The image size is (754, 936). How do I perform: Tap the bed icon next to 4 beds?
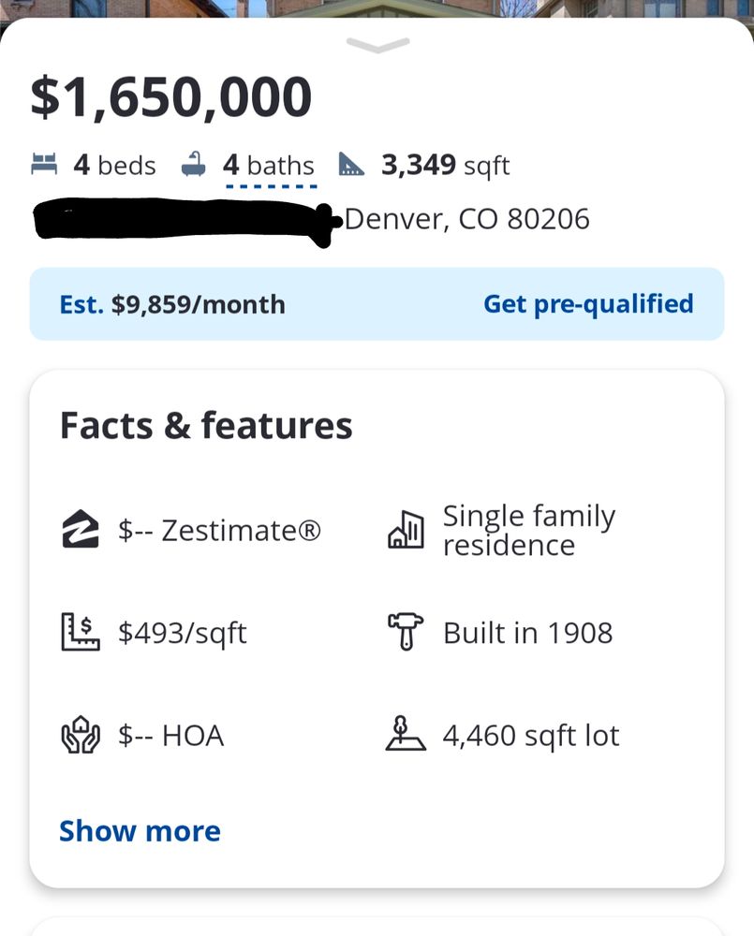point(44,165)
